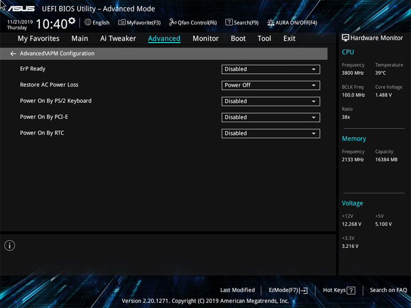The image size is (411, 308).
Task: Toggle AURA ON/OFF light icon
Action: [271, 22]
